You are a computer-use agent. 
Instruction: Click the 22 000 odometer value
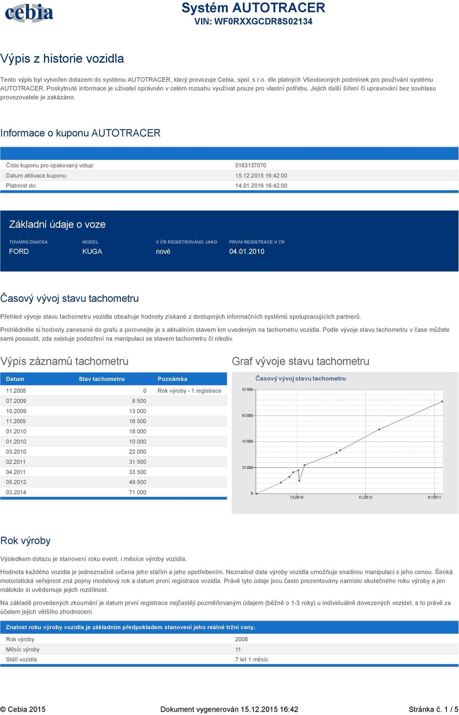click(x=138, y=451)
